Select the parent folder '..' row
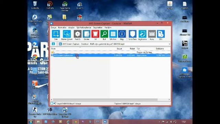The width and height of the screenshot is (220, 124). pyautogui.click(x=111, y=52)
